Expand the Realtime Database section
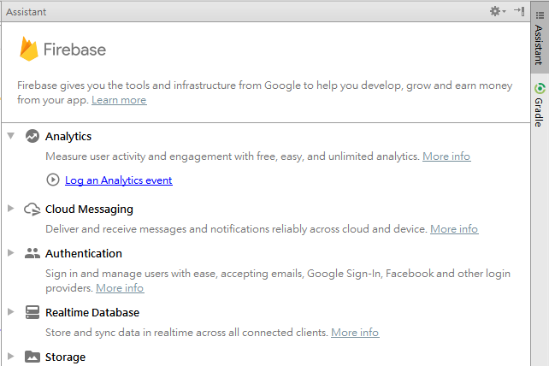Screen dimensions: 549x366 [10, 312]
